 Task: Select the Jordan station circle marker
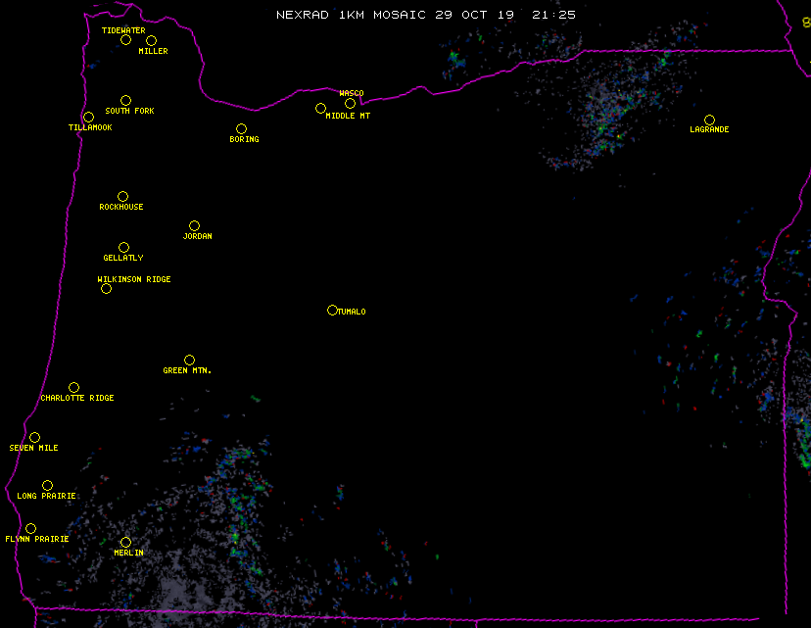194,225
